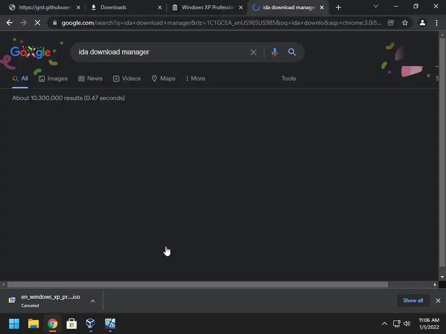
Task: Click the lock icon in address bar
Action: pos(55,23)
